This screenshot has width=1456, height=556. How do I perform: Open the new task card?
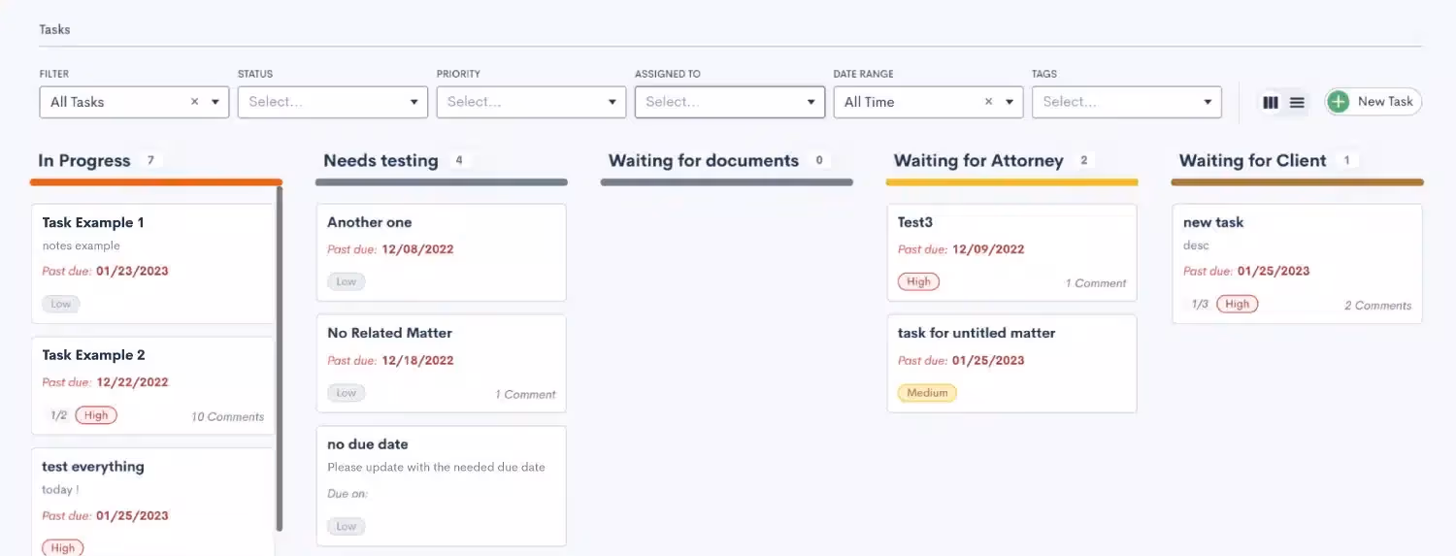[1298, 264]
